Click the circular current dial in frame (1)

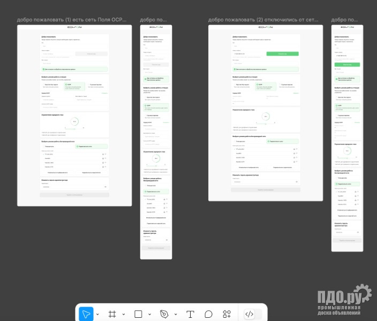74,122
